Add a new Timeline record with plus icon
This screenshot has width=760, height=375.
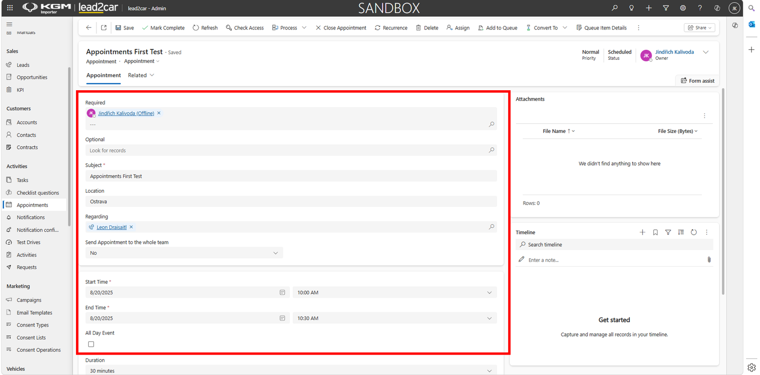[642, 232]
